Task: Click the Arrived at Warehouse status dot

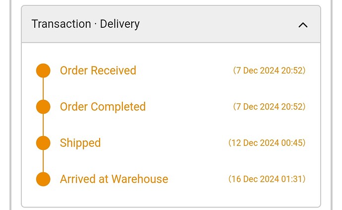Action: point(43,179)
